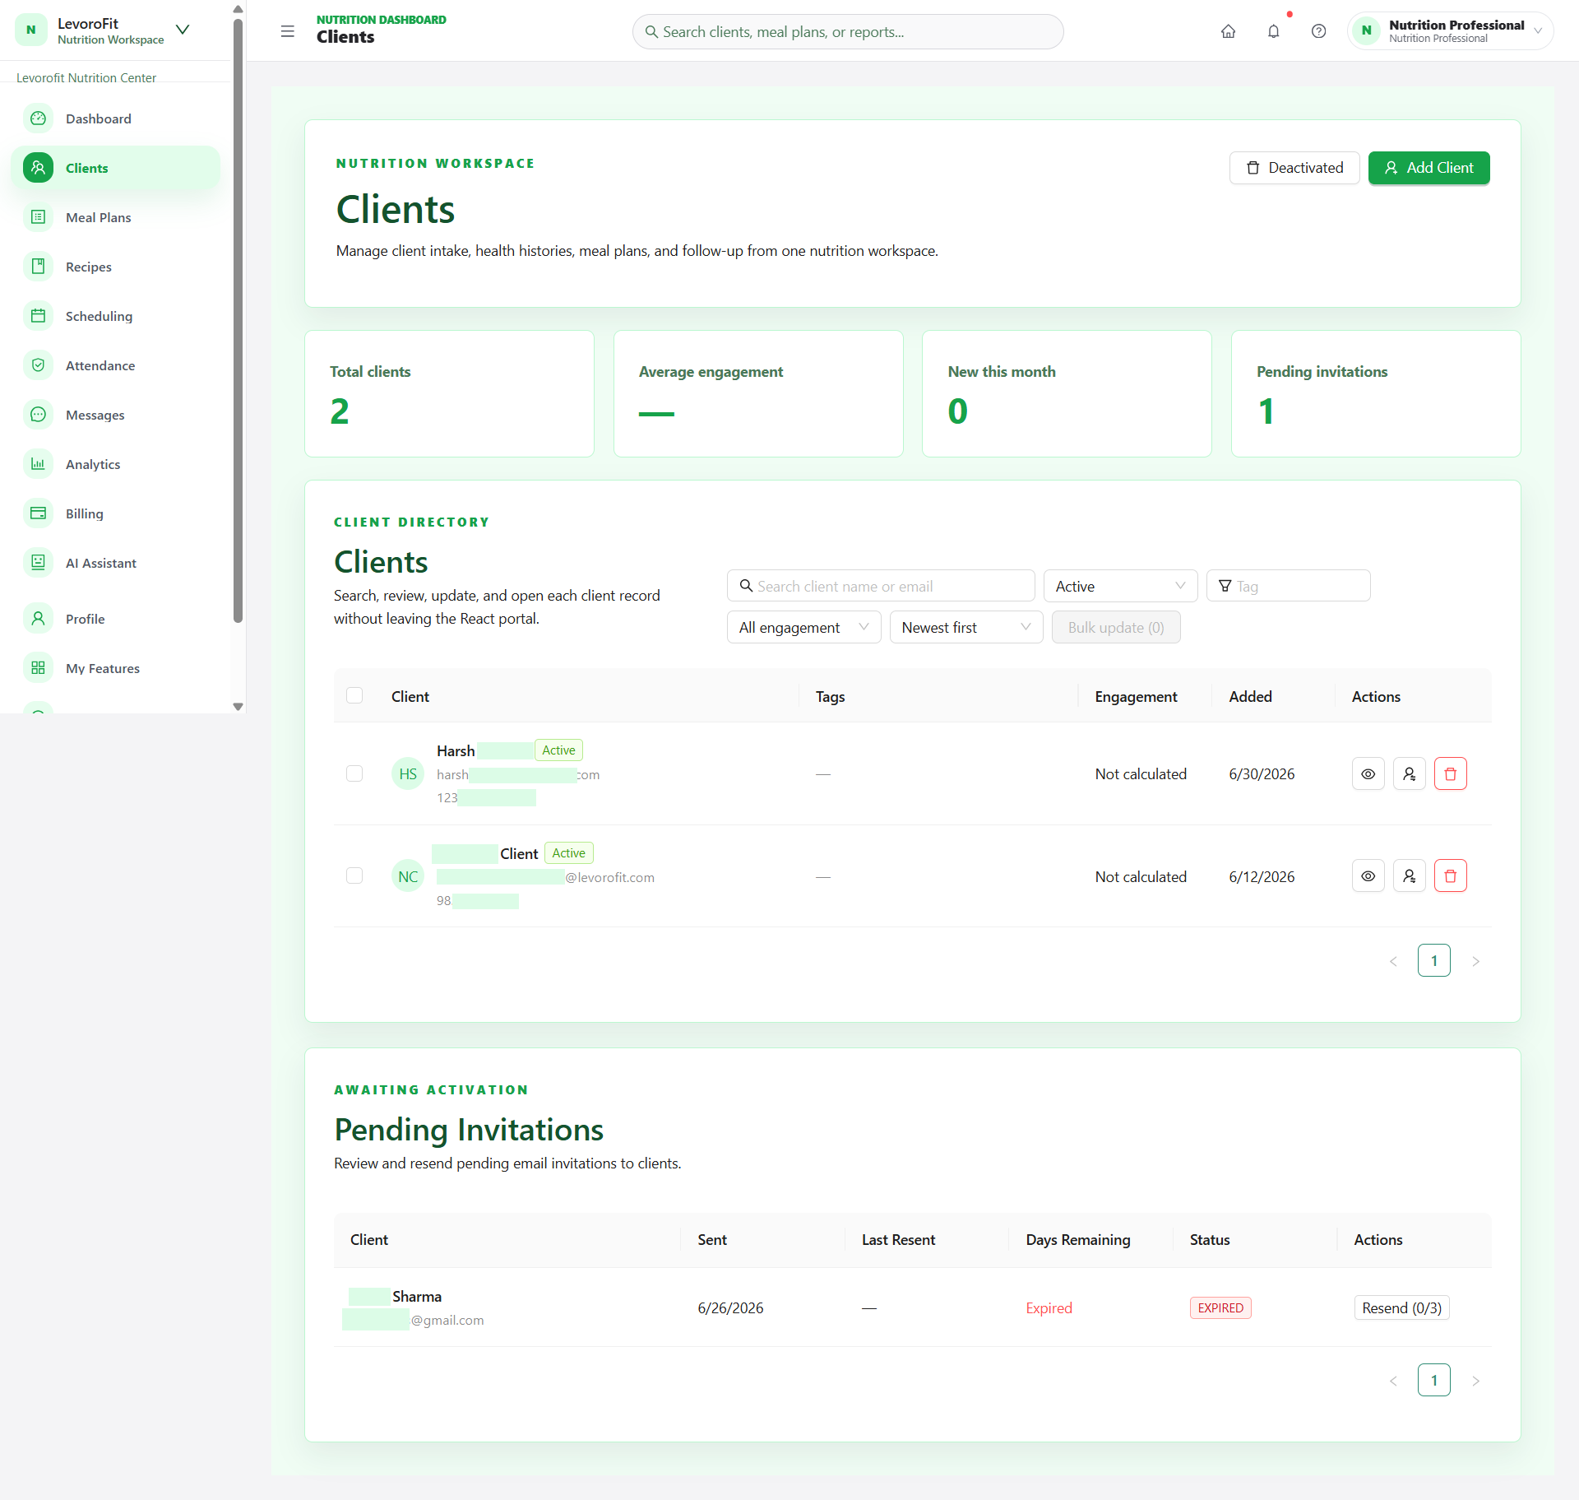
Task: Click the Meal Plans sidebar icon
Action: click(x=38, y=217)
